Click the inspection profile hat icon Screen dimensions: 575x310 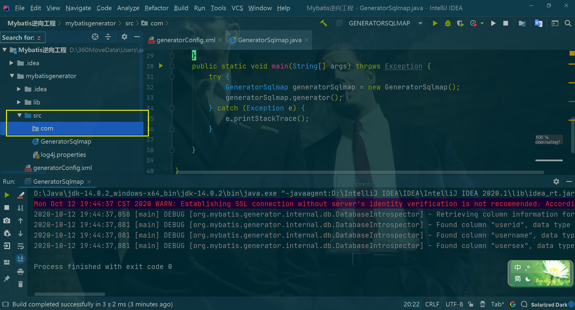tap(482, 304)
